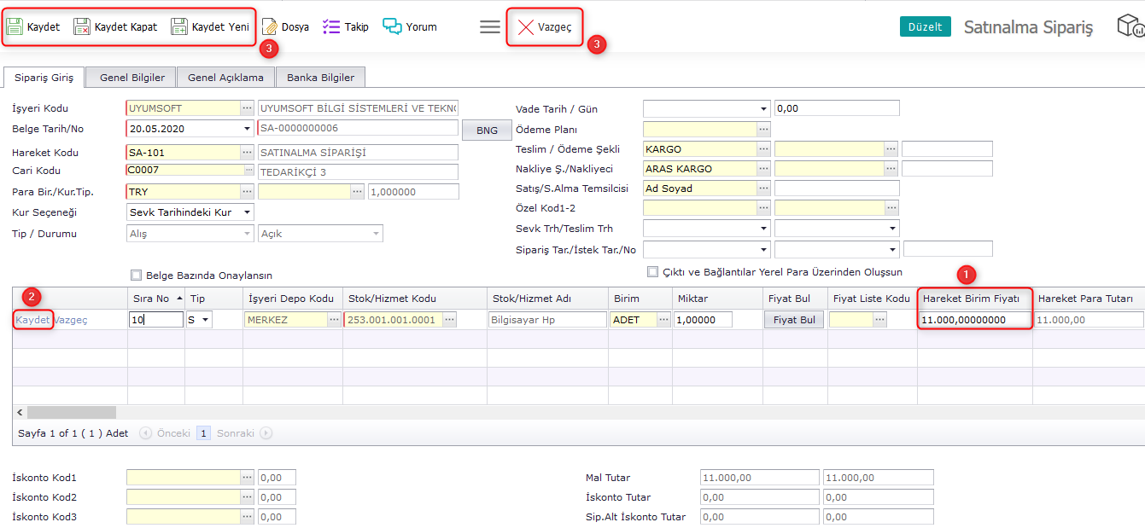
Task: Click the Düzelt mode button
Action: coord(926,26)
